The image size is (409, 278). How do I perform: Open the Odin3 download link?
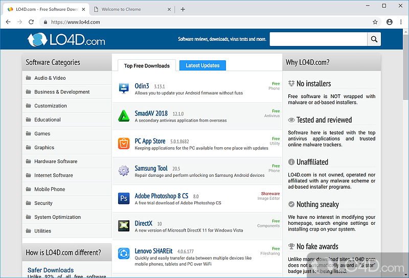142,86
